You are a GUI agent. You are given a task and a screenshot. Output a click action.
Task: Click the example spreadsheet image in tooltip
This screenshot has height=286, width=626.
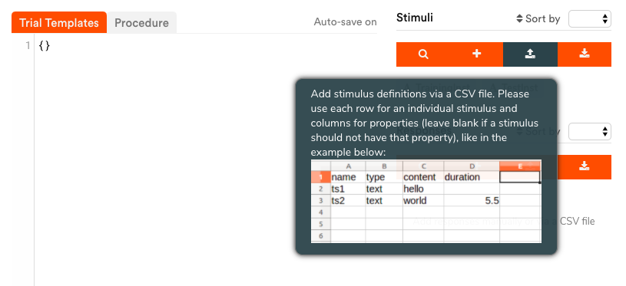click(426, 201)
